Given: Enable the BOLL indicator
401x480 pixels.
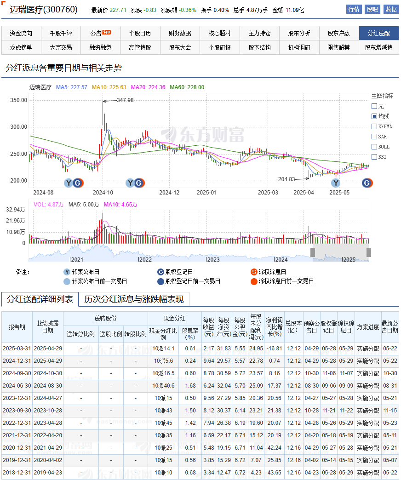Looking at the screenshot, I should [x=374, y=147].
